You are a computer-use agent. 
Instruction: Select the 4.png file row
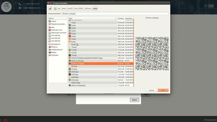(x=101, y=31)
